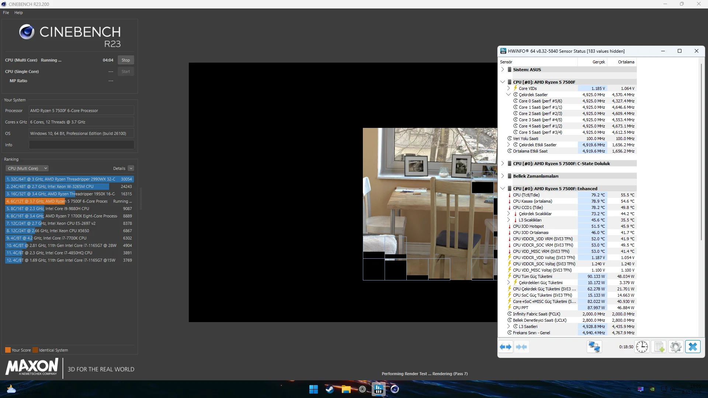Expand the Sistem: ASUS sensor group
Viewport: 708px width, 398px height.
(x=503, y=70)
